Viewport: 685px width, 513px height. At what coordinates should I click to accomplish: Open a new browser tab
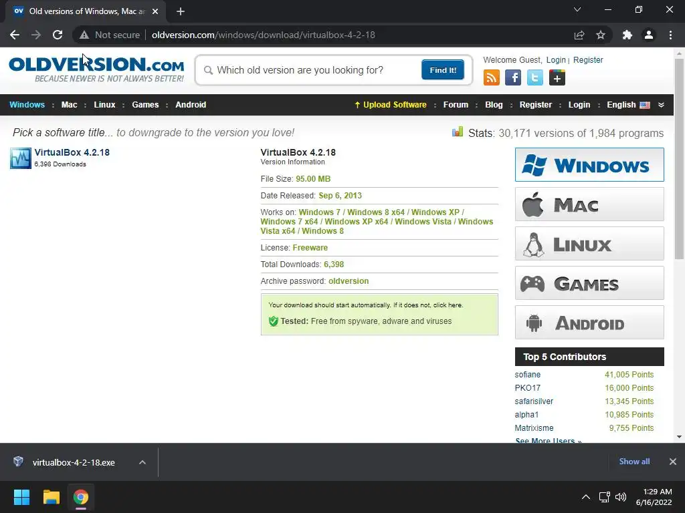click(181, 11)
